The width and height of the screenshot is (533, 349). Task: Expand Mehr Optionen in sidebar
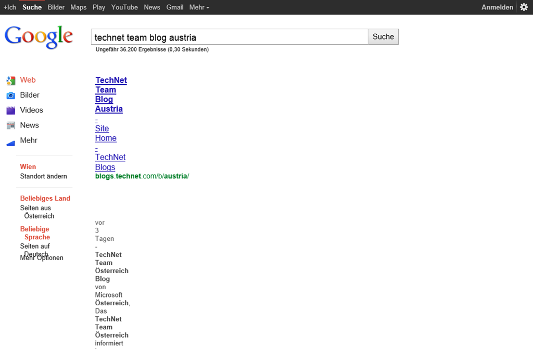[x=42, y=258]
